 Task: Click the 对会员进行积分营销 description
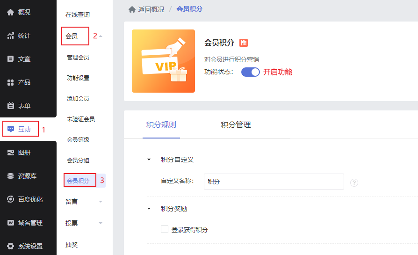coord(231,59)
